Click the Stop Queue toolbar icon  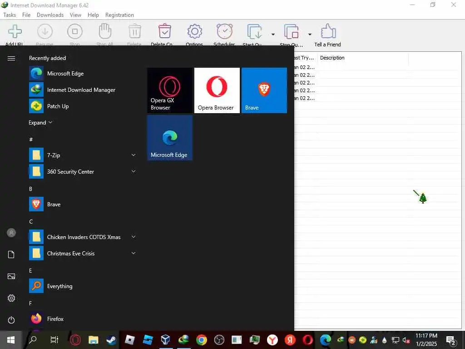point(291,31)
